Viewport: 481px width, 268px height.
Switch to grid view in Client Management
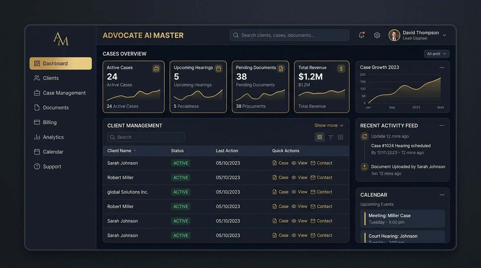320,137
